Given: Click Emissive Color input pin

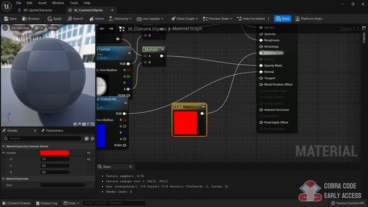Looking at the screenshot, I should [x=261, y=53].
